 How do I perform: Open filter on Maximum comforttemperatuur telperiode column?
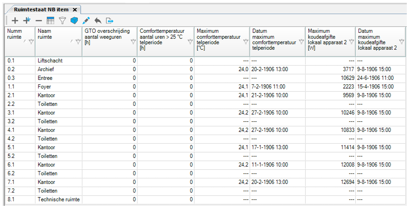point(246,42)
